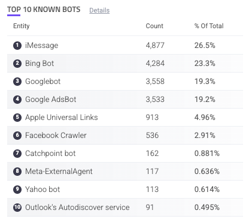The image size is (252, 222).
Task: Click Googlebot's 19.3% value
Action: [x=205, y=82]
